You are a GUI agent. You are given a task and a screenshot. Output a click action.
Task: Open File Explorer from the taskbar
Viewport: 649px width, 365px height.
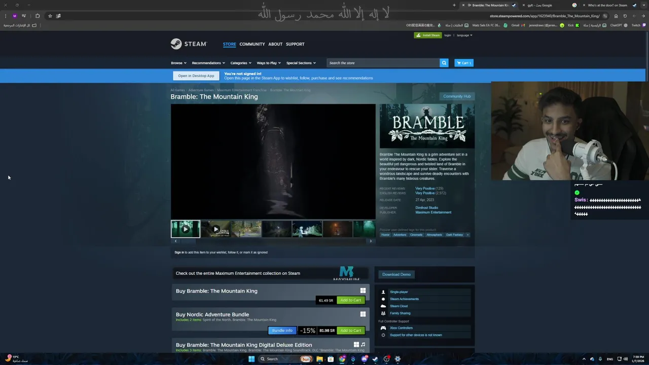click(319, 359)
